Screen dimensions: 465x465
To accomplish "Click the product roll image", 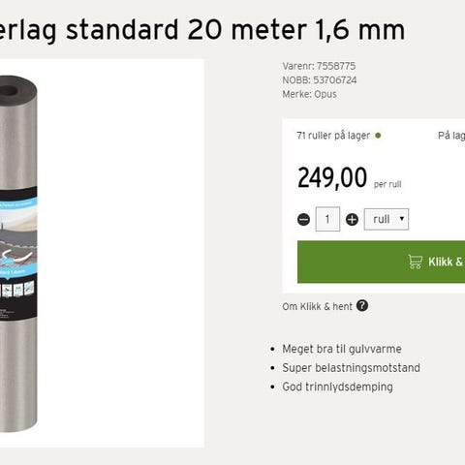I will (x=18, y=254).
